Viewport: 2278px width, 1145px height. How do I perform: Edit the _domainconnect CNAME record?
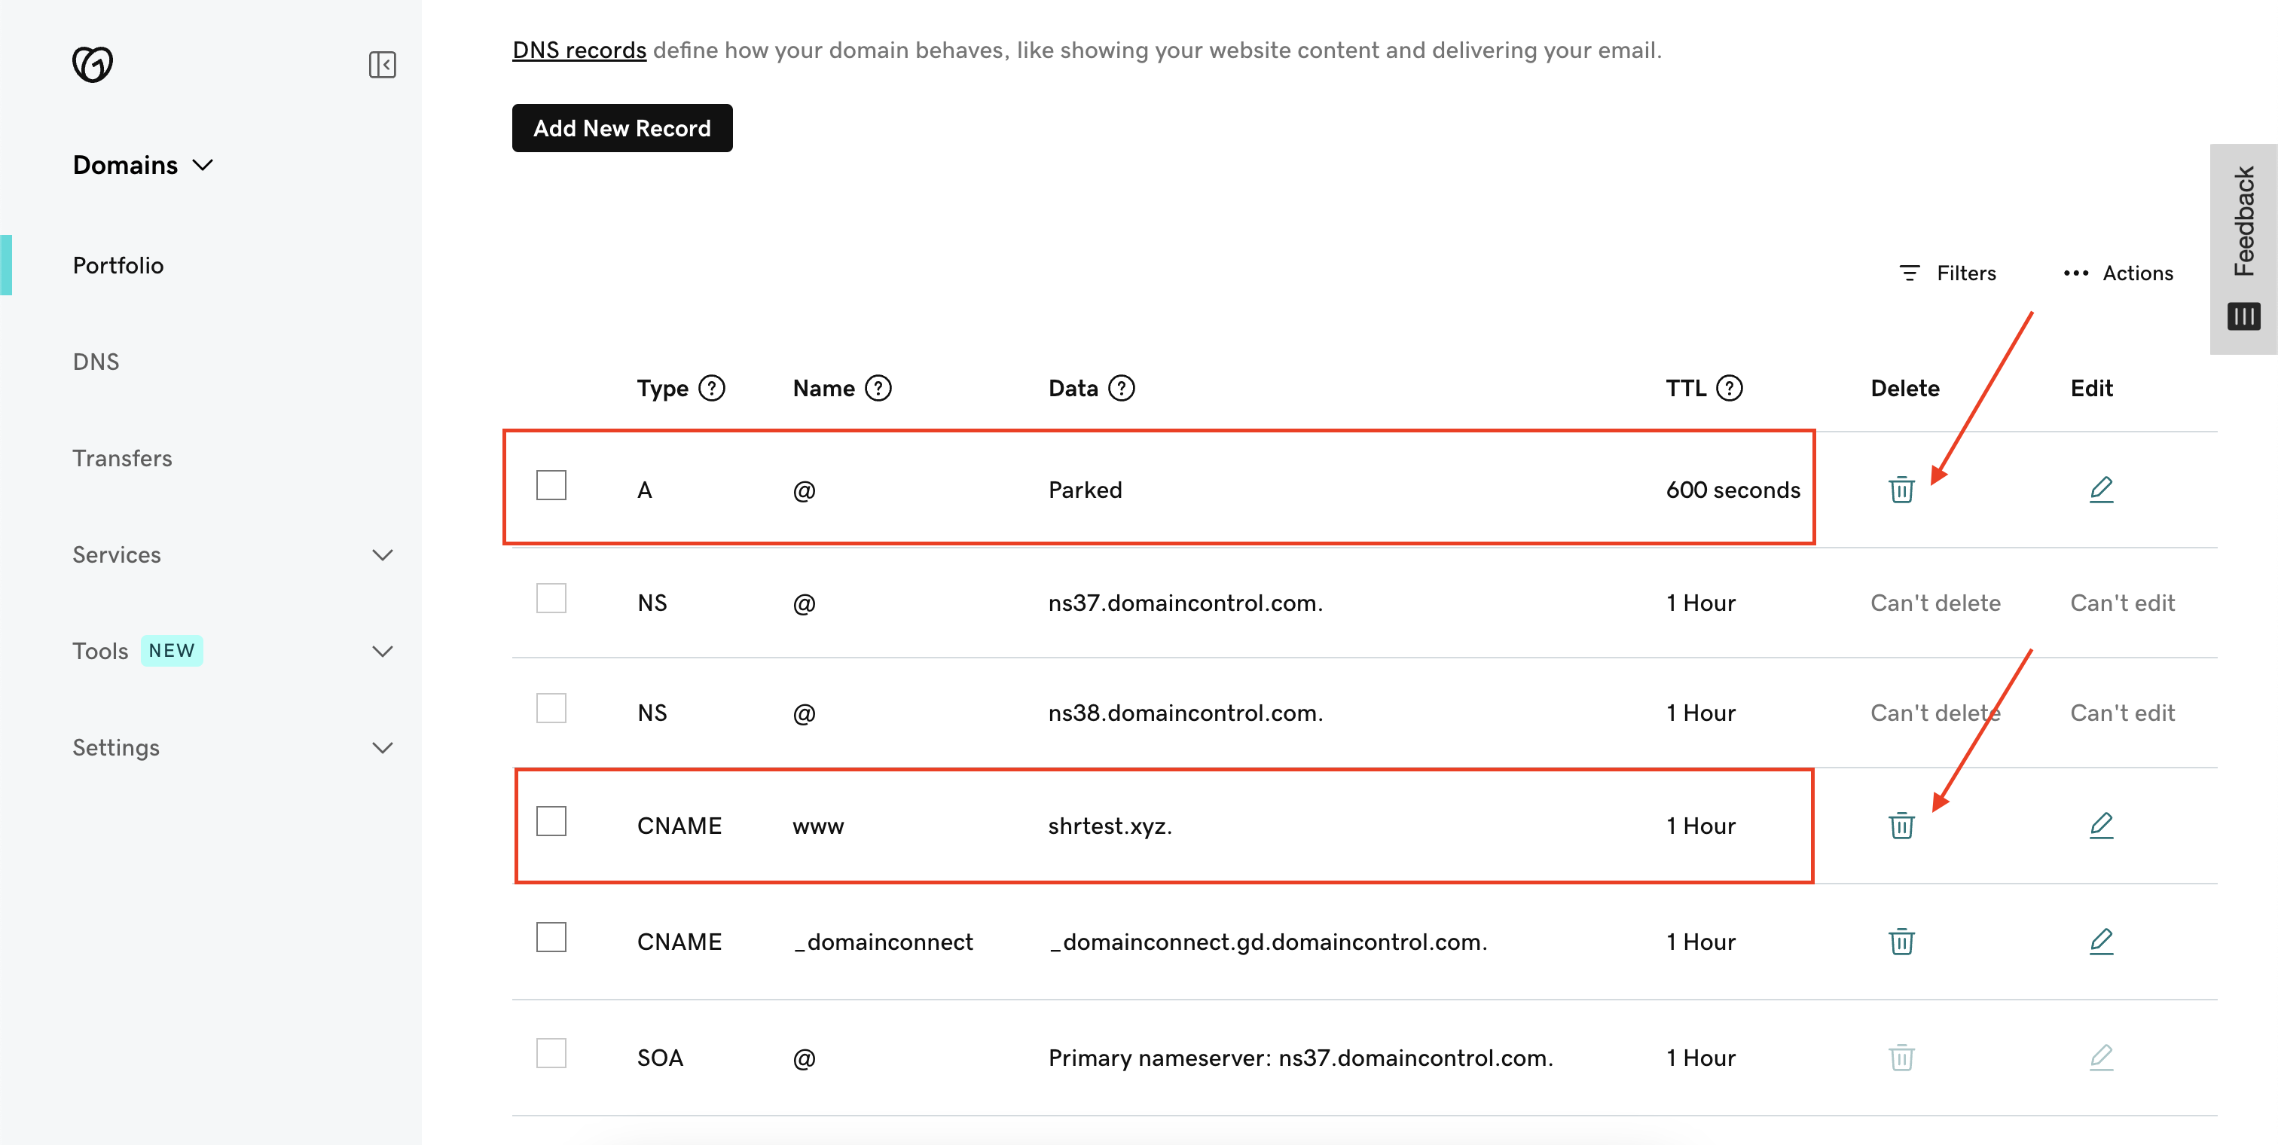(2101, 941)
